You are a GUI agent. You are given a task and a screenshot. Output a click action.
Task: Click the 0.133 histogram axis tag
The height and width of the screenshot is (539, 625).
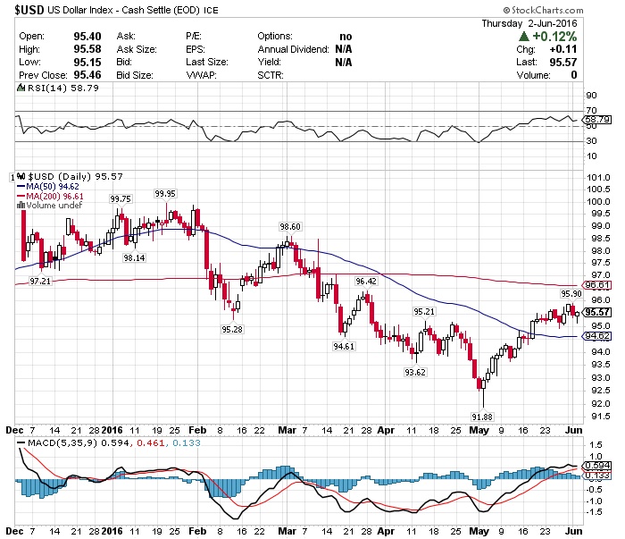[x=596, y=476]
